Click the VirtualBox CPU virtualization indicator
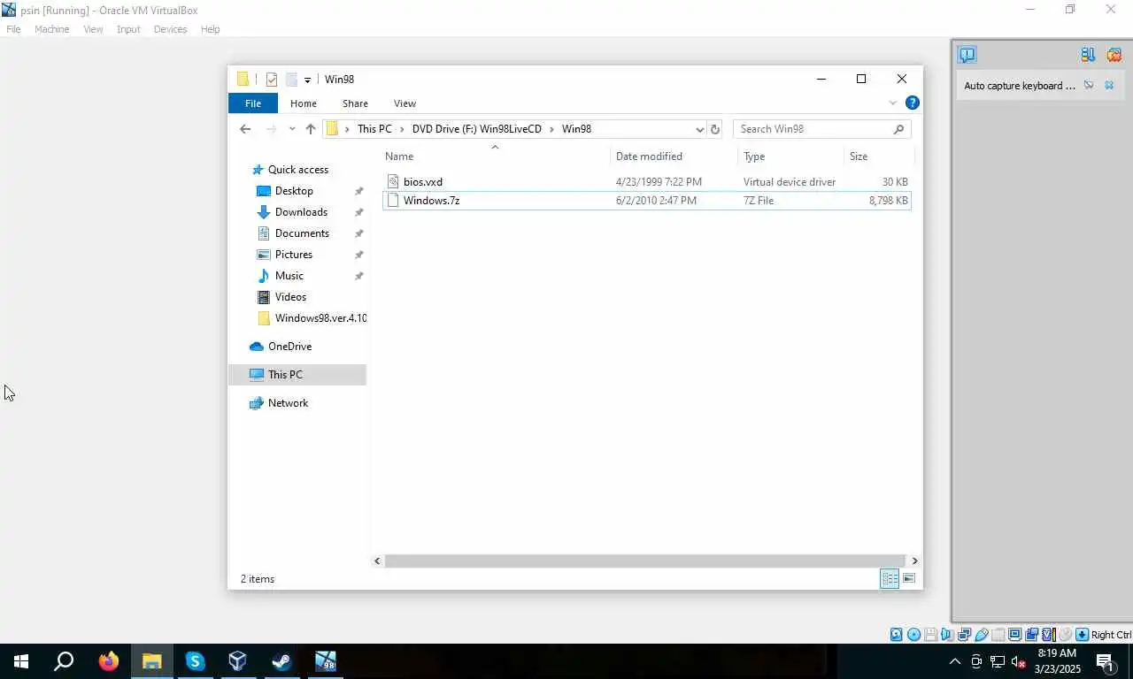Screen dimensions: 1133x679 [x=1048, y=635]
